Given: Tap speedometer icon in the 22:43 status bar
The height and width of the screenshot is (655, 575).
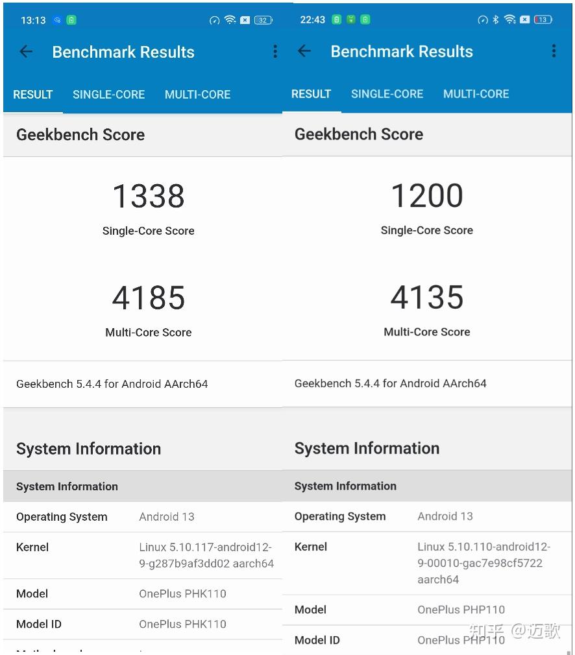Looking at the screenshot, I should (482, 19).
